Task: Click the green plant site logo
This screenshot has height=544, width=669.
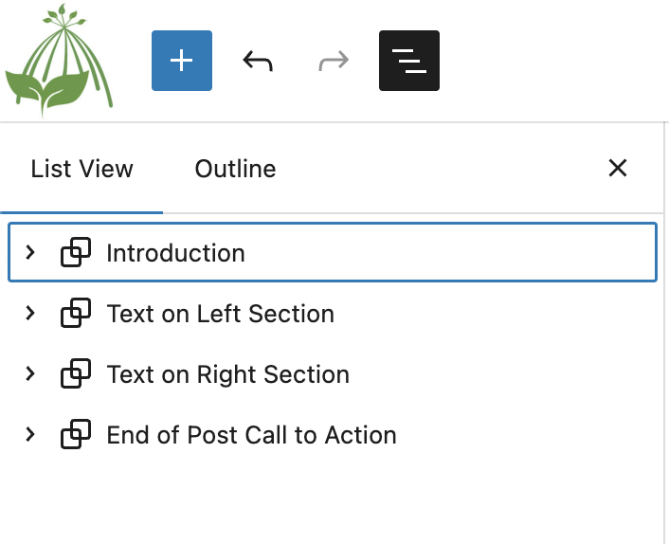Action: click(x=58, y=61)
